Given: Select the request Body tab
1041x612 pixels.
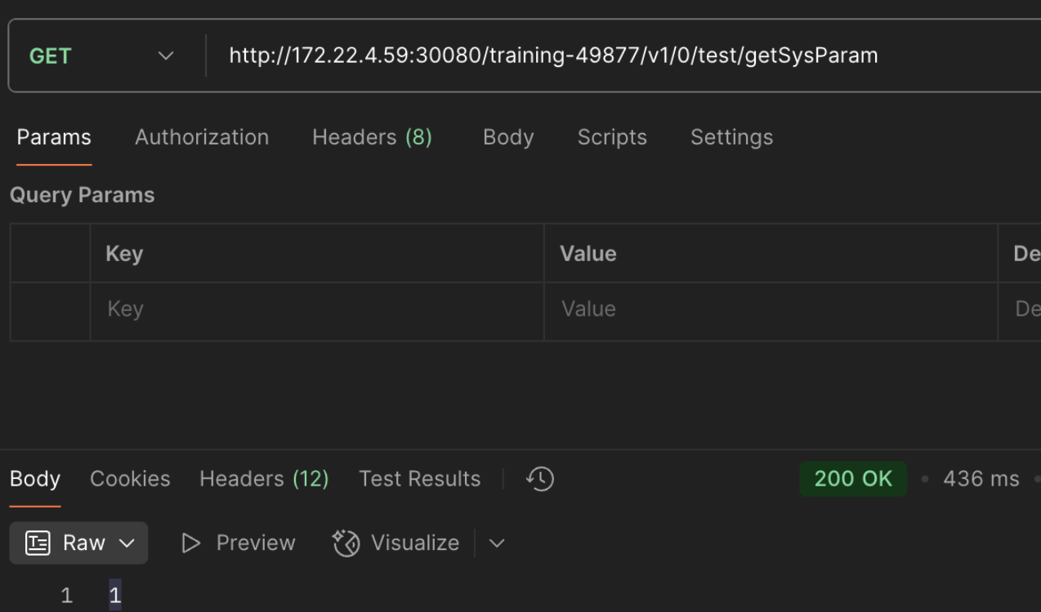Looking at the screenshot, I should (x=508, y=137).
